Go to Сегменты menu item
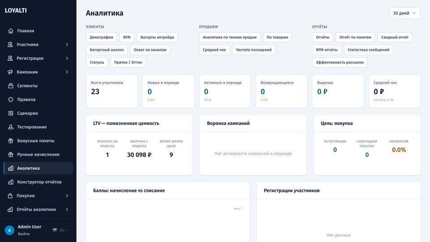This screenshot has height=242, width=430. pos(38,86)
